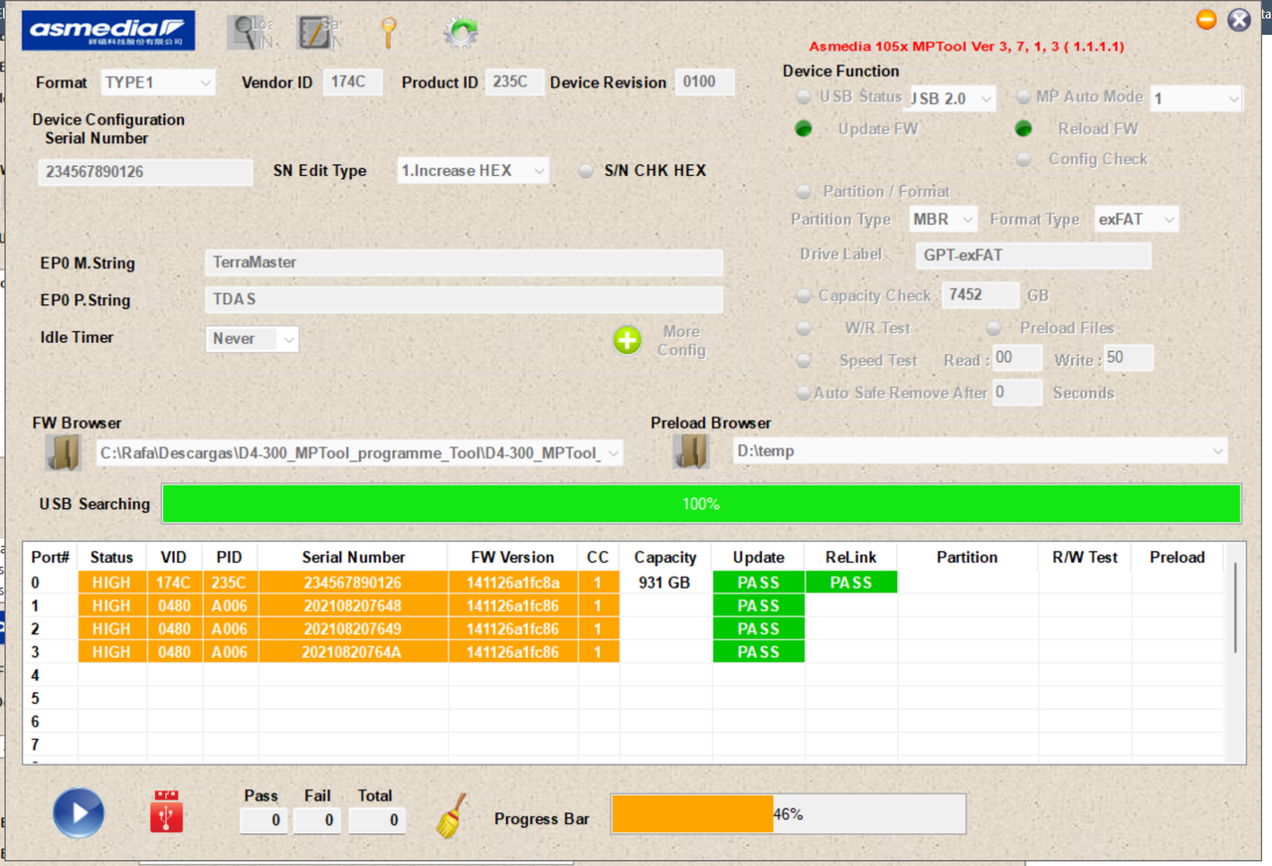Click the EP0 M.String TerraMaster field
The image size is (1272, 866).
tap(463, 262)
